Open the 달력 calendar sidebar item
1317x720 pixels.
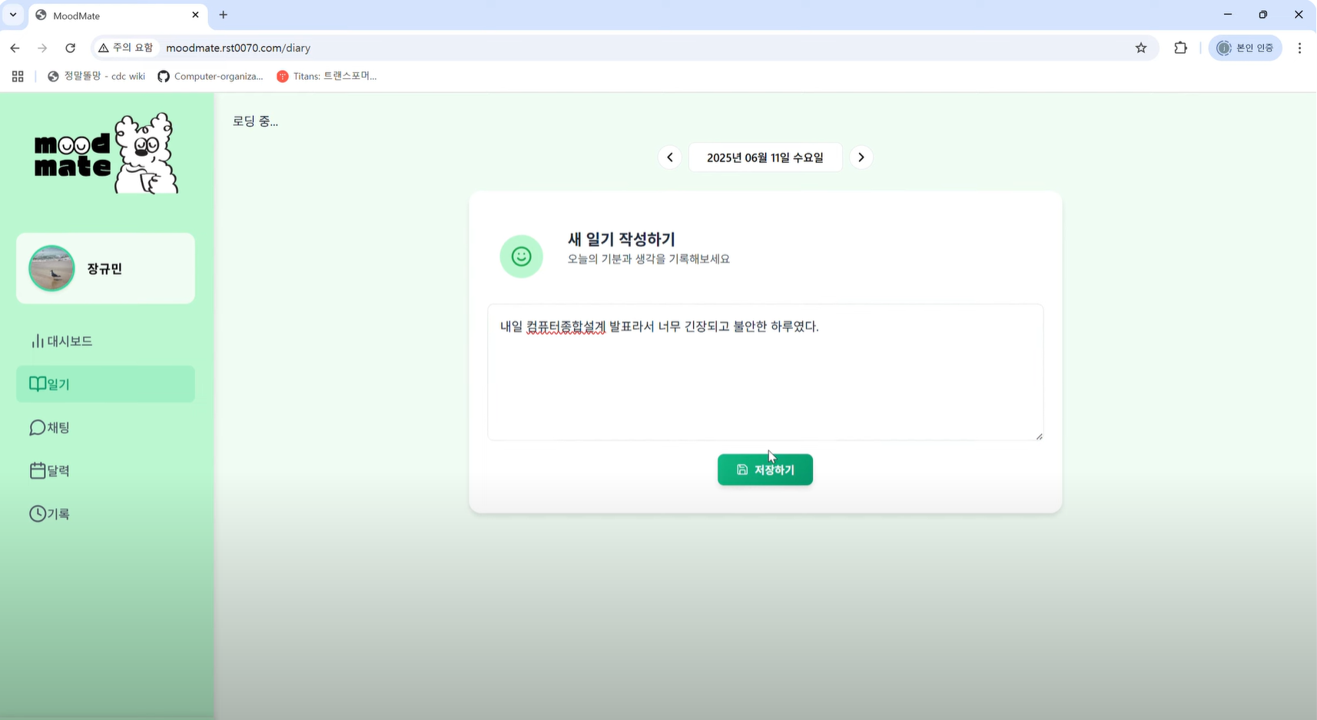click(x=50, y=470)
